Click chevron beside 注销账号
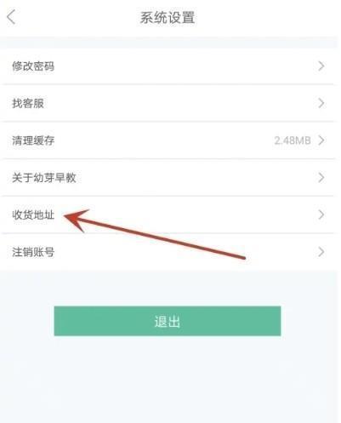The image size is (341, 423). (x=321, y=252)
